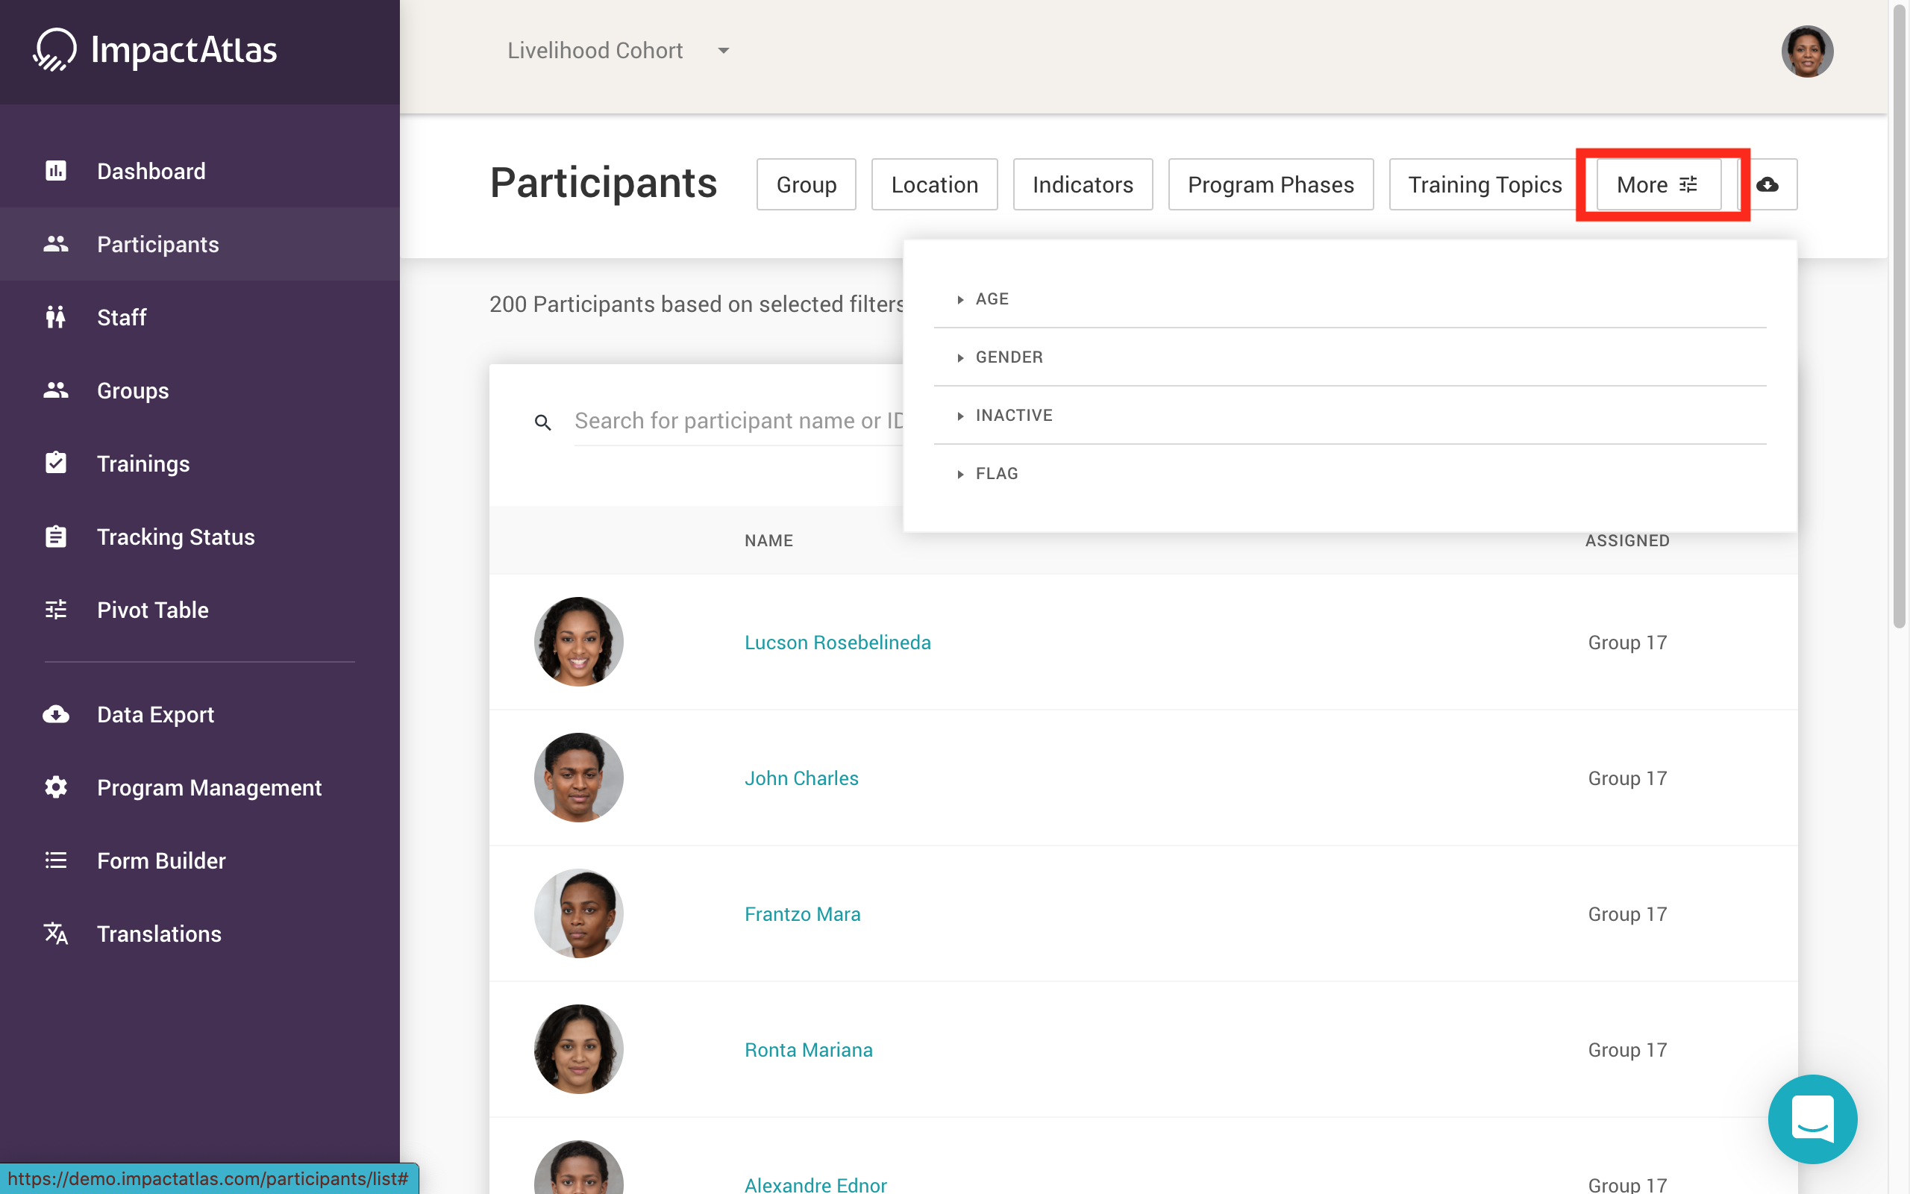Click the Program Phases filter button

(1270, 185)
